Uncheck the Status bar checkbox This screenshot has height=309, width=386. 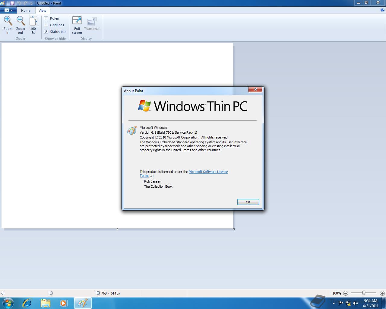46,32
